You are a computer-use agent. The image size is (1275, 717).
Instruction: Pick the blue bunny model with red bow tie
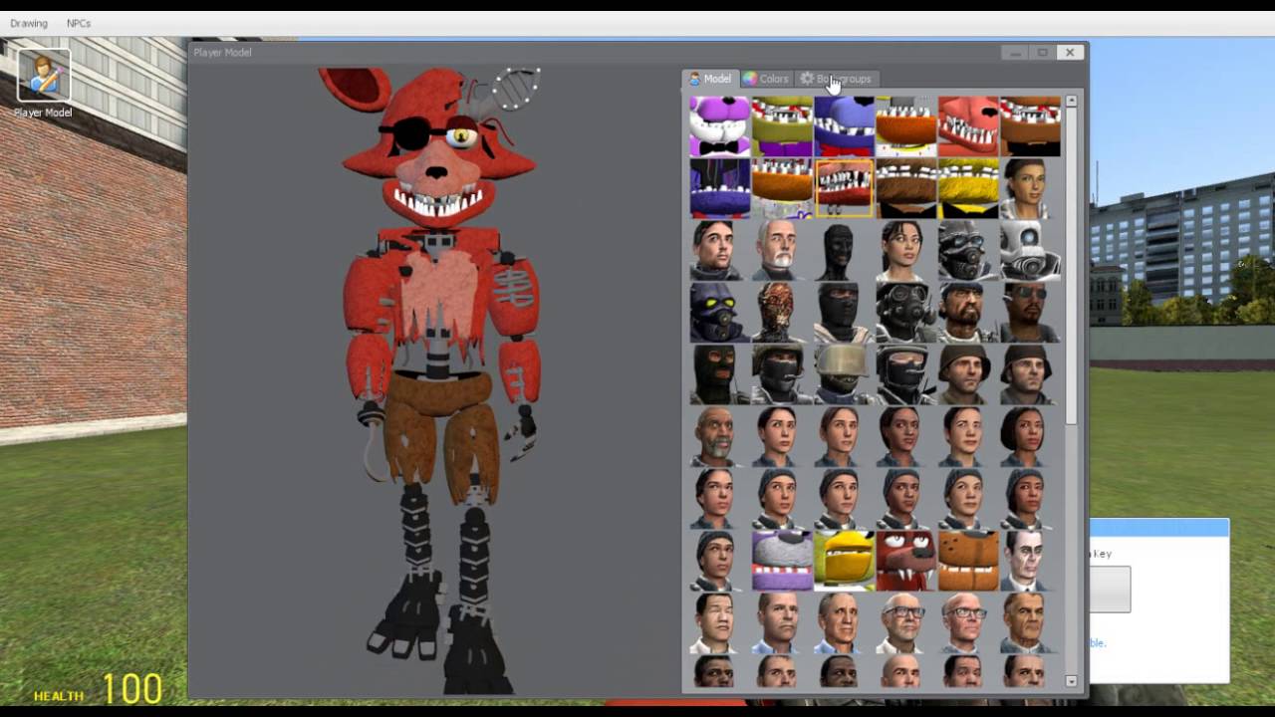click(844, 126)
